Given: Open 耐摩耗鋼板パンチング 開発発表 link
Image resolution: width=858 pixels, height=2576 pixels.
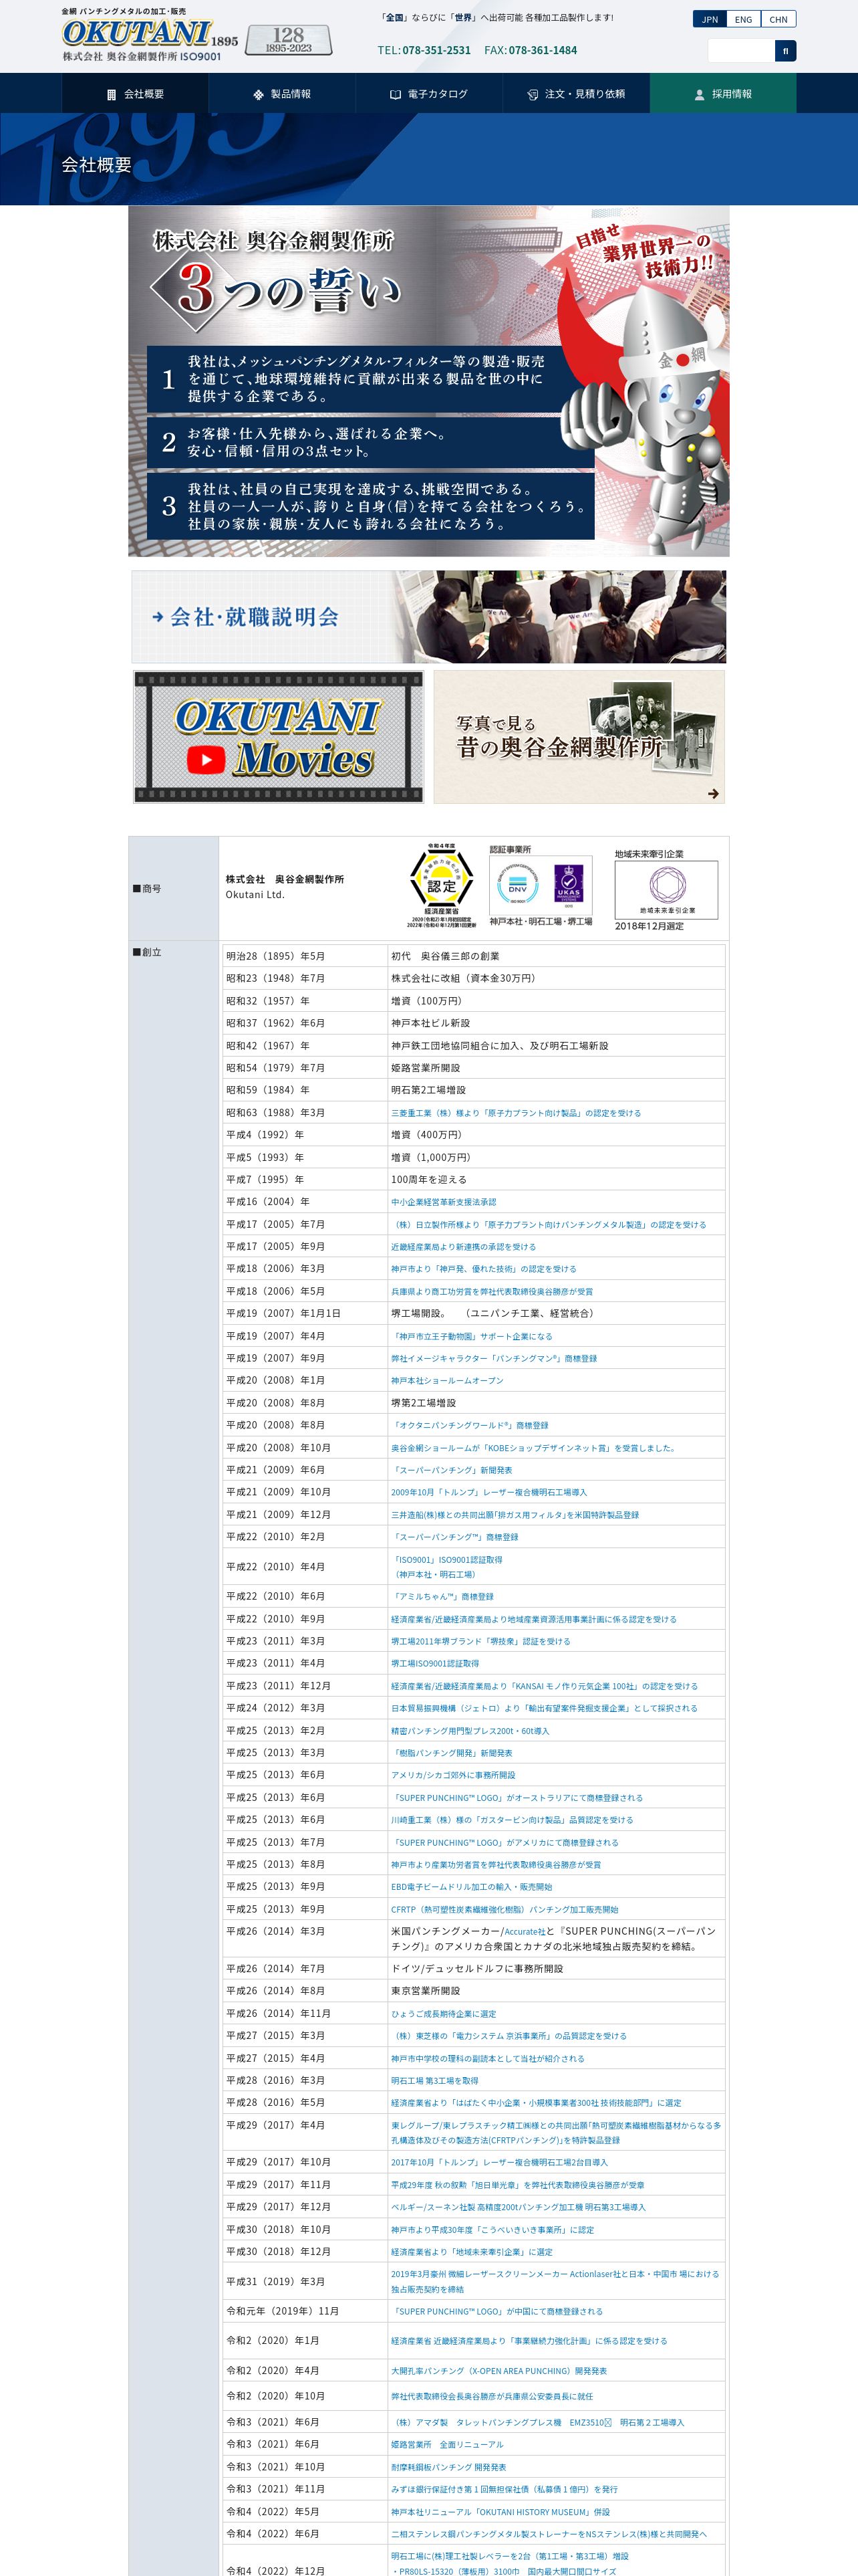Looking at the screenshot, I should [x=448, y=2467].
